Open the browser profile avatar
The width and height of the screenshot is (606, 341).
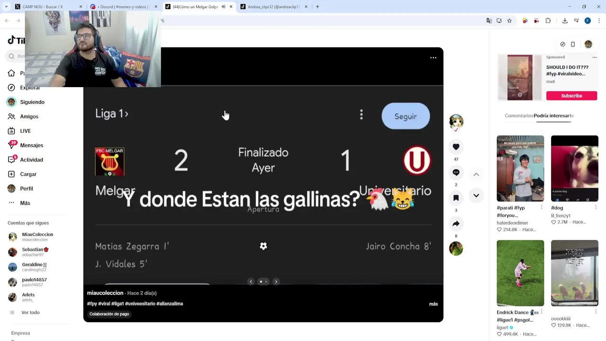pos(588,21)
